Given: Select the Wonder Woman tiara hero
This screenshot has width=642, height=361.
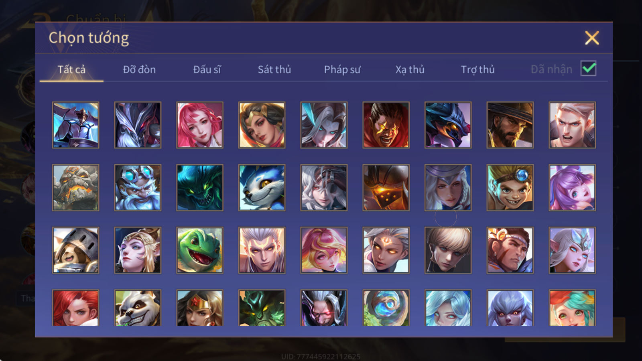Looking at the screenshot, I should [x=200, y=308].
